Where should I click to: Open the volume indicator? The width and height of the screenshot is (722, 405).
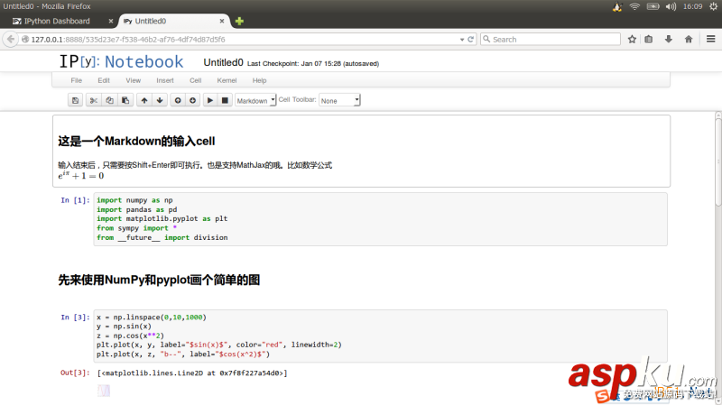[x=671, y=6]
